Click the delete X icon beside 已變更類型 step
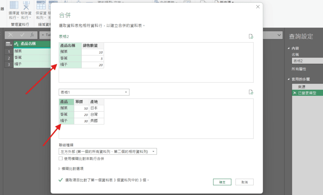Viewport: 323px width, 195px height. (295, 93)
